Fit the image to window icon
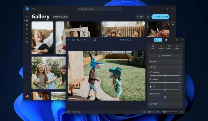The width and height of the screenshot is (208, 121). tap(144, 112)
